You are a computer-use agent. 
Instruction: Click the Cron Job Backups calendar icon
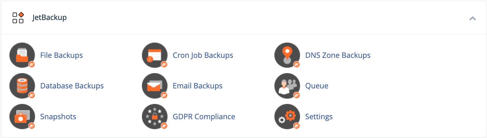155,55
